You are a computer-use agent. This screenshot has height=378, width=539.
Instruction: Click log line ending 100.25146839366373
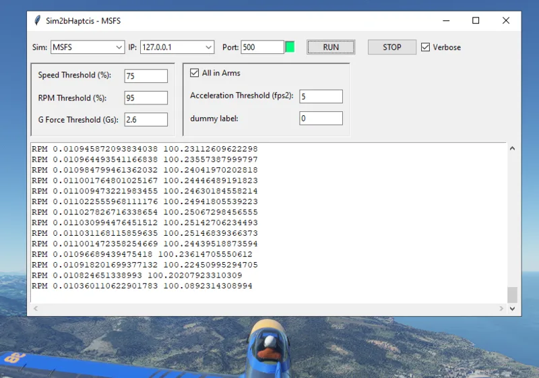[x=145, y=233]
